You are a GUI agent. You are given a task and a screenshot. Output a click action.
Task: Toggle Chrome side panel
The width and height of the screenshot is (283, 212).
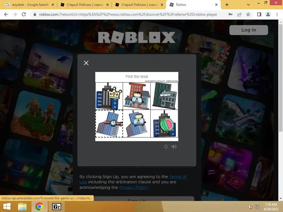coord(259,14)
